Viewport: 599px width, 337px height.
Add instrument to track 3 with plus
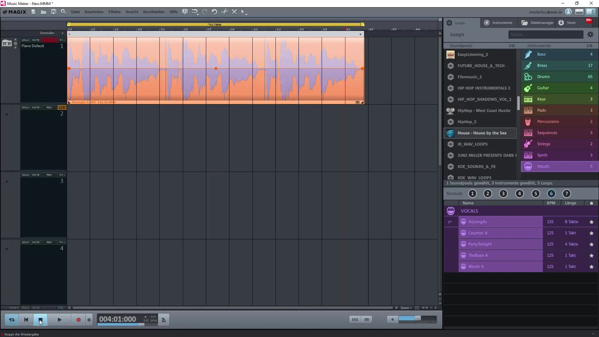(x=7, y=182)
